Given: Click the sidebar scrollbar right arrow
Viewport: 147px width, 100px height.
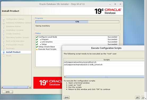Looking at the screenshot, I should click(30, 87).
